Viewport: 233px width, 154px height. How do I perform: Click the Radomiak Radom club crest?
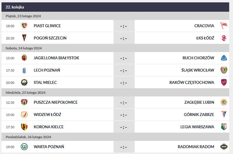pyautogui.click(x=224, y=147)
